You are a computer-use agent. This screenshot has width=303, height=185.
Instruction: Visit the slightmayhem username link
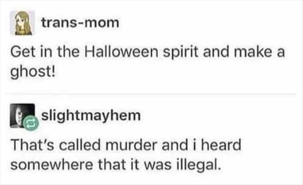coord(91,116)
